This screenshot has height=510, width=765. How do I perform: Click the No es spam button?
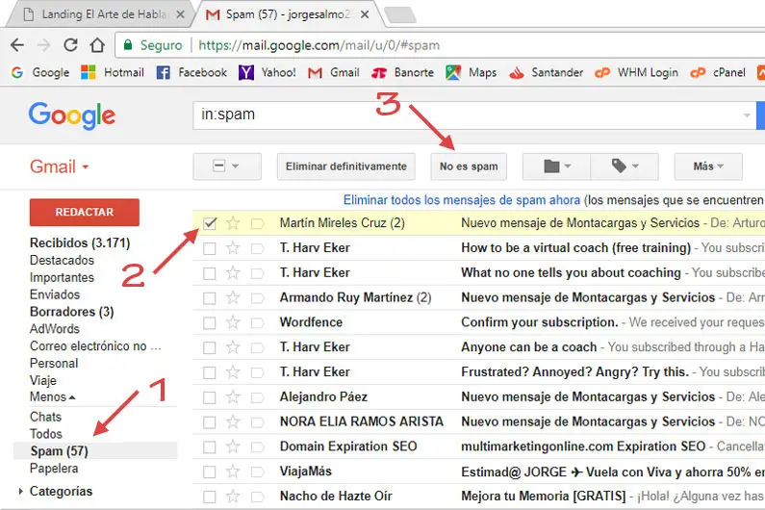click(x=469, y=166)
